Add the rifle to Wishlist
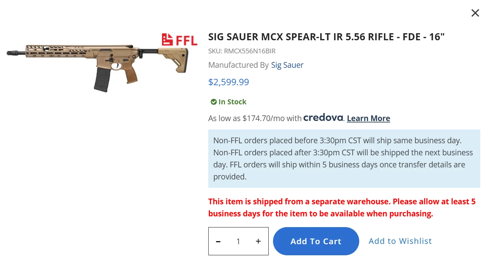This screenshot has width=485, height=263. (x=400, y=241)
